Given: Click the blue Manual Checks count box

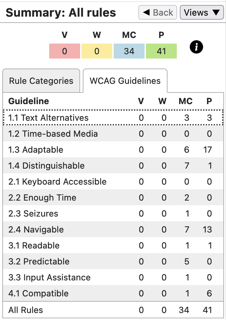Looking at the screenshot, I should pyautogui.click(x=129, y=51).
